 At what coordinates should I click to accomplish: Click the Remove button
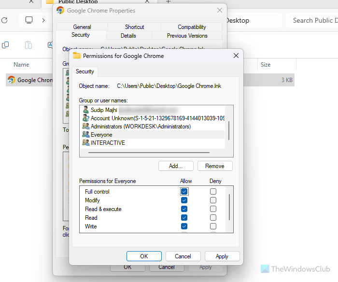pos(215,166)
